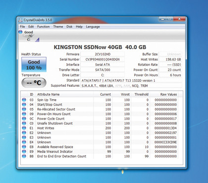This screenshot has height=183, width=208.
Task: Select the Available Reserved Space attribute name
Action: click(x=55, y=147)
